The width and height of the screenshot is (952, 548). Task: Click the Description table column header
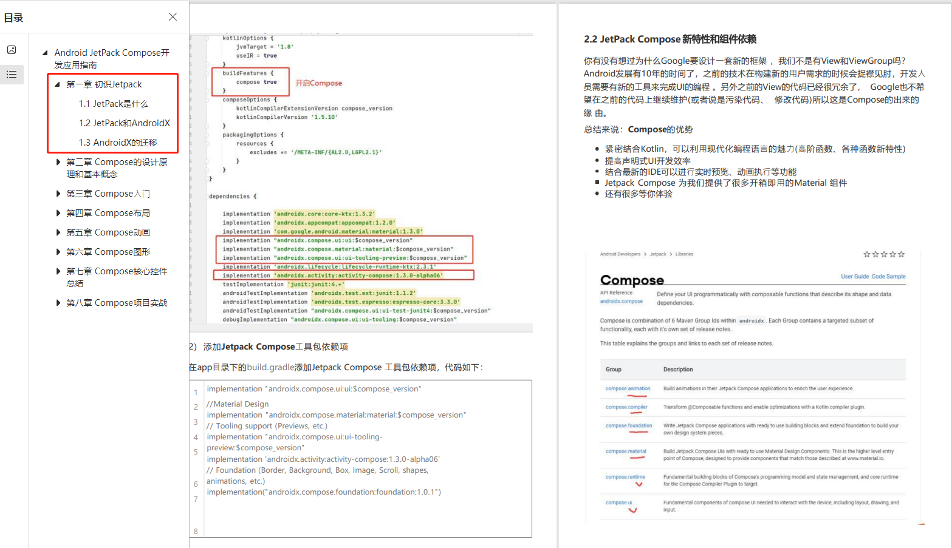click(678, 369)
